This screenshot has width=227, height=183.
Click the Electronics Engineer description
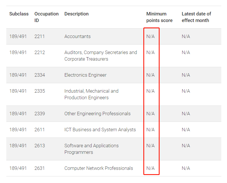coord(85,75)
